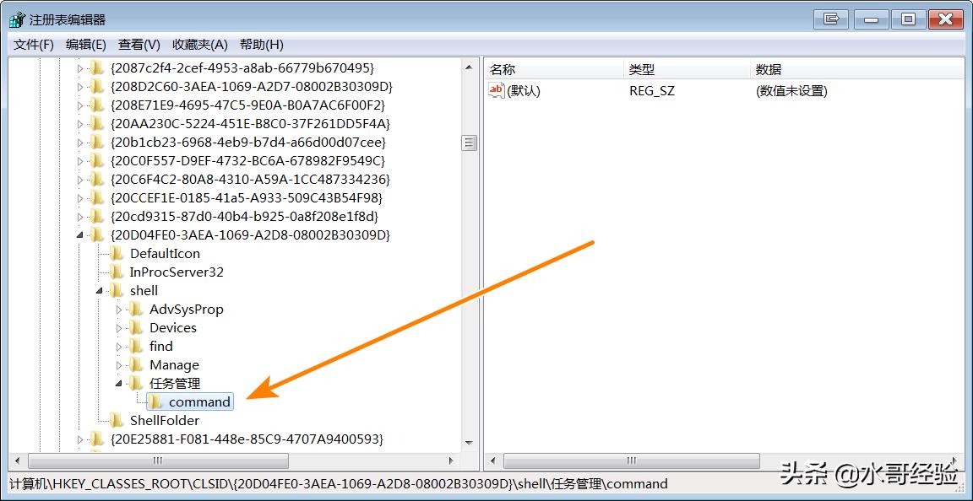Click the (数值未设置) data cell
Viewport: 973px width, 501px height.
(x=791, y=91)
